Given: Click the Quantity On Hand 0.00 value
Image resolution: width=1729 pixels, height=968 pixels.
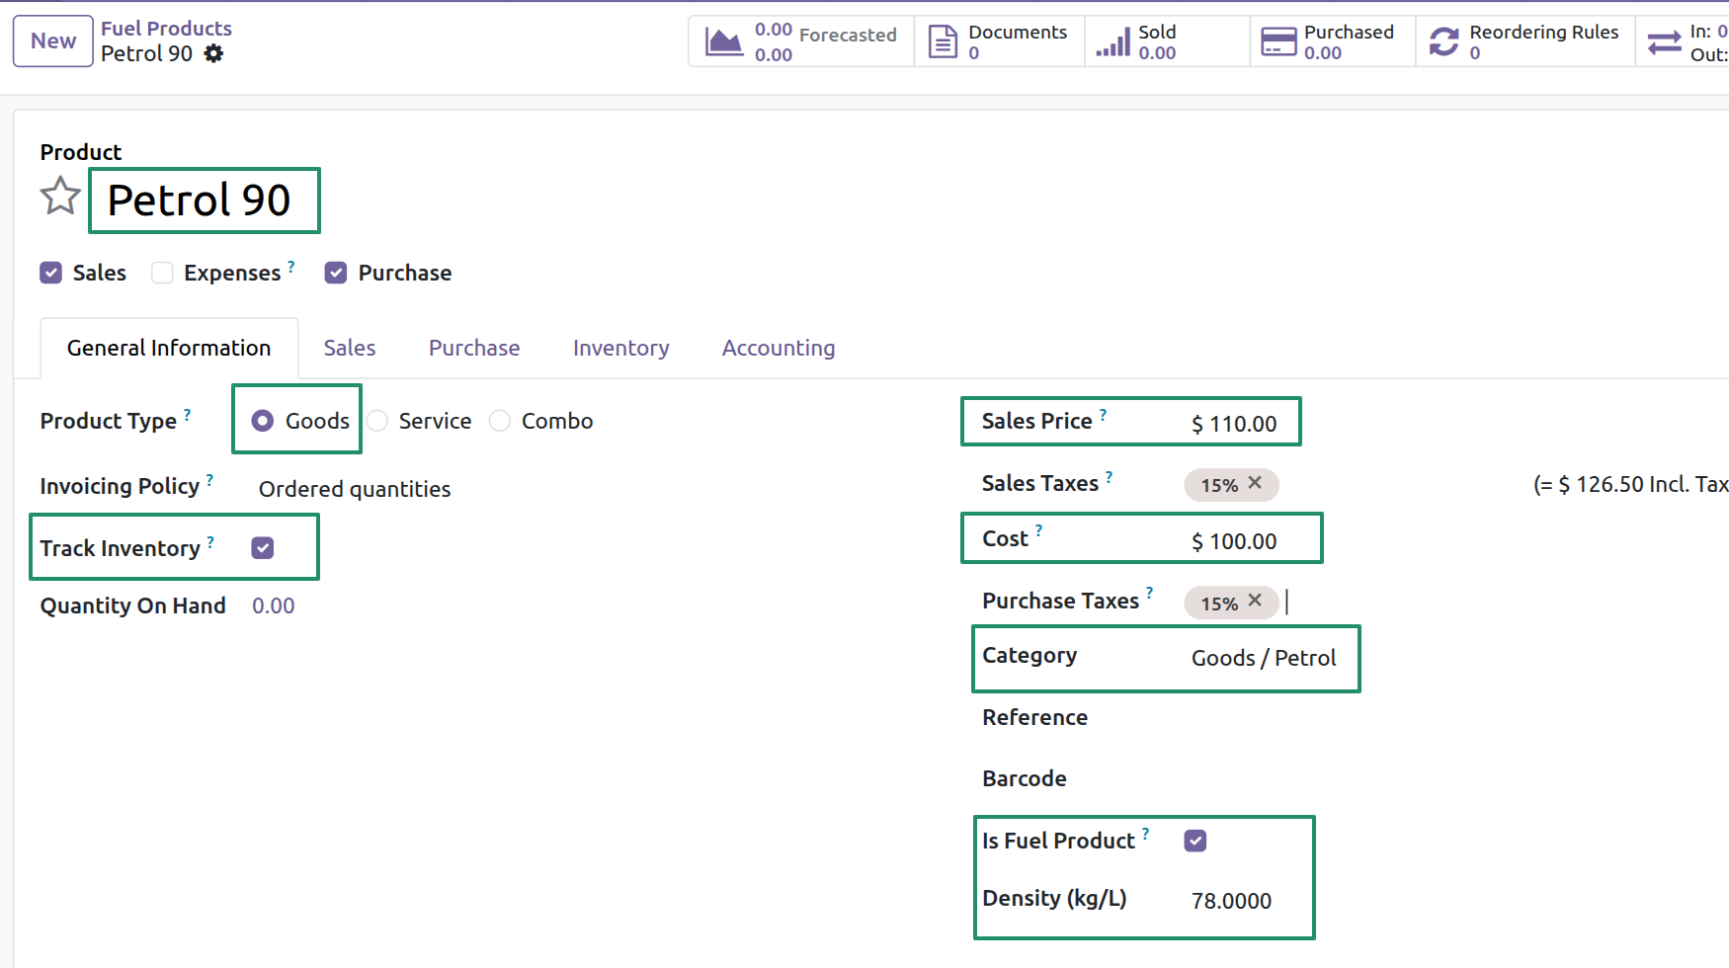Looking at the screenshot, I should pyautogui.click(x=274, y=605).
